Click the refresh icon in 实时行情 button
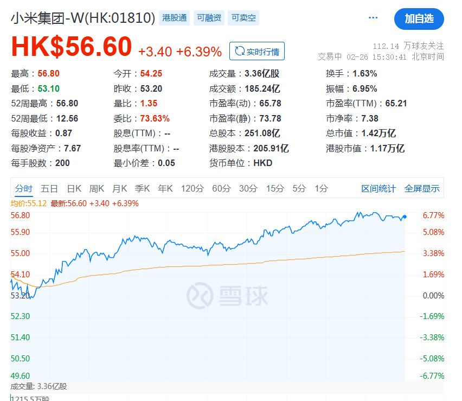The image size is (462, 401). (x=239, y=52)
